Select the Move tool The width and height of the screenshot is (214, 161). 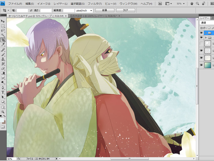coord(2,21)
